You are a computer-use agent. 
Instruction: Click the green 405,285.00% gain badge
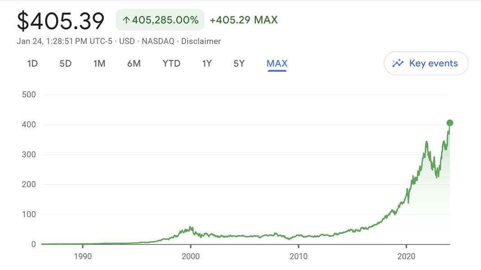(x=160, y=19)
